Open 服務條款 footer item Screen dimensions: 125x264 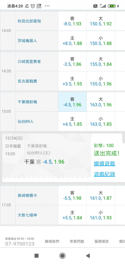click(102, 242)
